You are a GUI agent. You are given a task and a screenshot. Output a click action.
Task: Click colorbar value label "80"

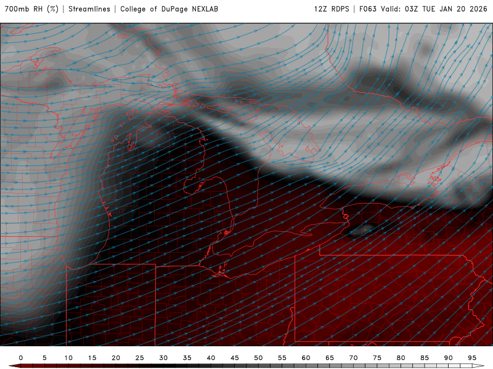click(x=401, y=358)
